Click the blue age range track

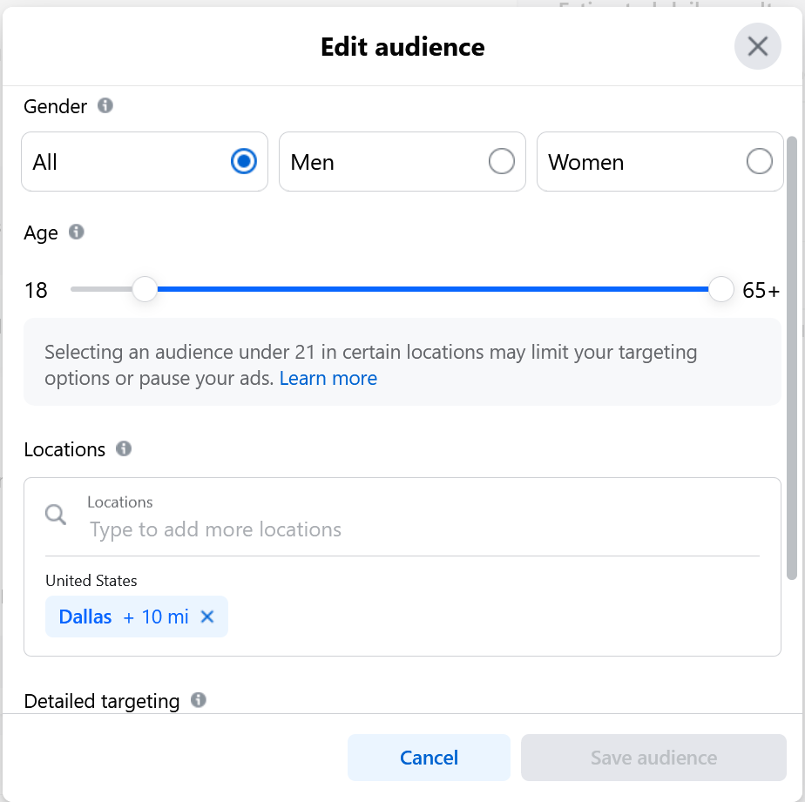431,289
